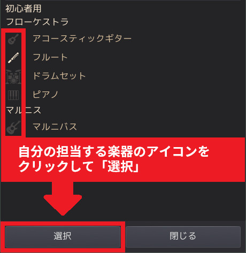Select the piano keyboard icon
The image size is (246, 253).
13,95
